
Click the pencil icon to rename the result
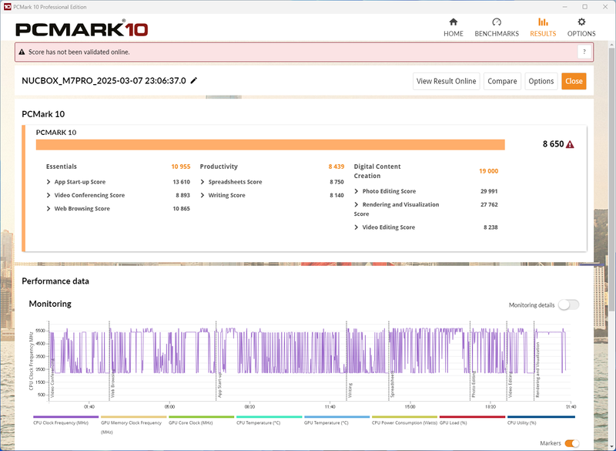(194, 81)
